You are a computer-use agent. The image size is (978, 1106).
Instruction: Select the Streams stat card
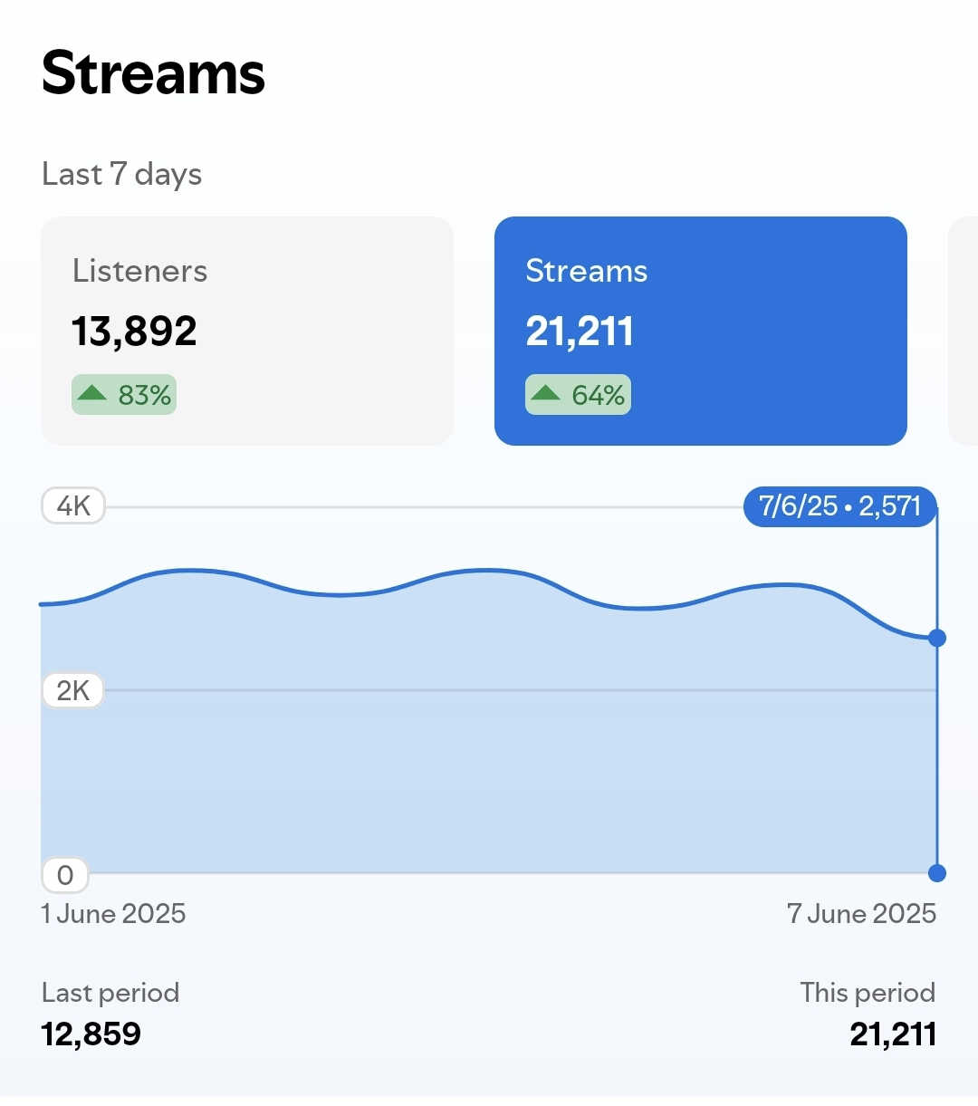pyautogui.click(x=701, y=331)
